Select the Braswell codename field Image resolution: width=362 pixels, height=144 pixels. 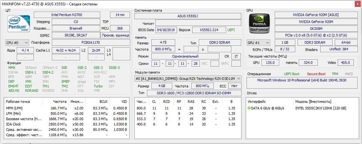[76, 28]
